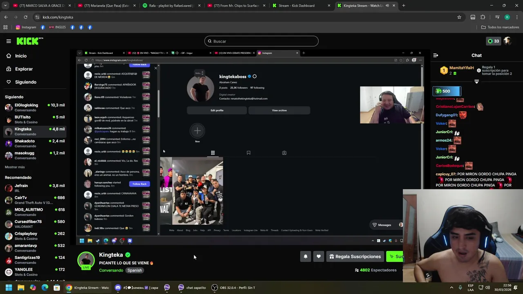The height and width of the screenshot is (294, 523).
Task: Switch to Rafa playlist Spotify tab
Action: tap(171, 6)
